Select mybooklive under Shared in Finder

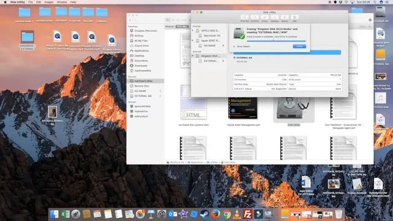pyautogui.click(x=139, y=111)
